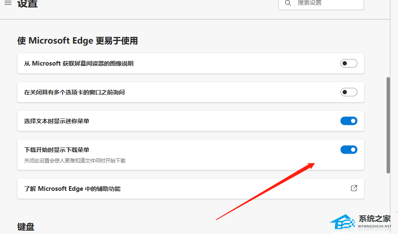Screen dimensions: 398x234
Task: Click the vertical scrollbar thumb
Action: tap(388, 125)
